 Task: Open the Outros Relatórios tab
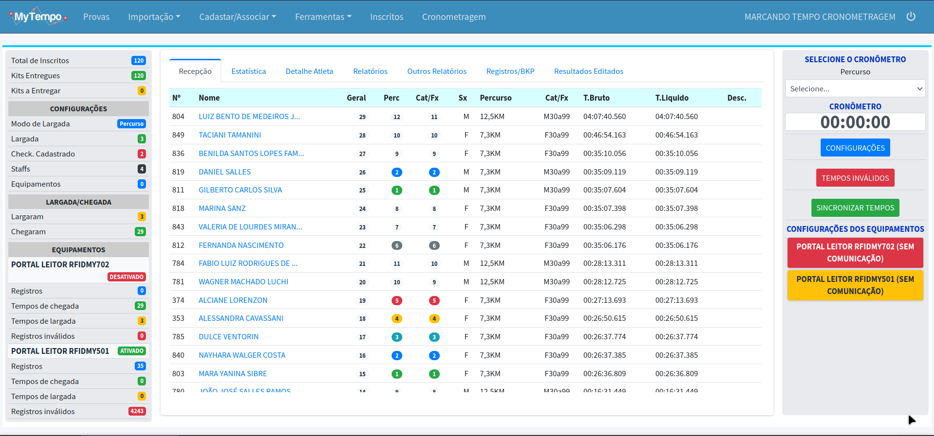click(x=437, y=71)
